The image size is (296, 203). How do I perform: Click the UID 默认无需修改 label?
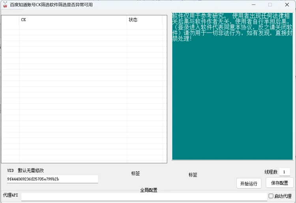[x=26, y=170]
